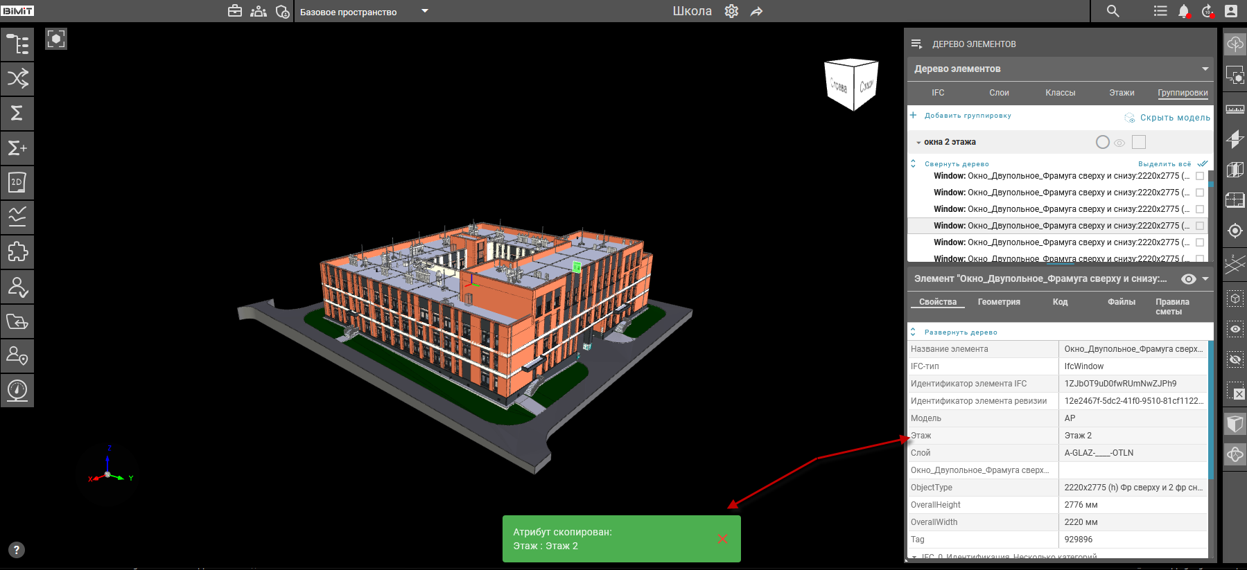Check the first Window item checkbox

pos(1200,176)
